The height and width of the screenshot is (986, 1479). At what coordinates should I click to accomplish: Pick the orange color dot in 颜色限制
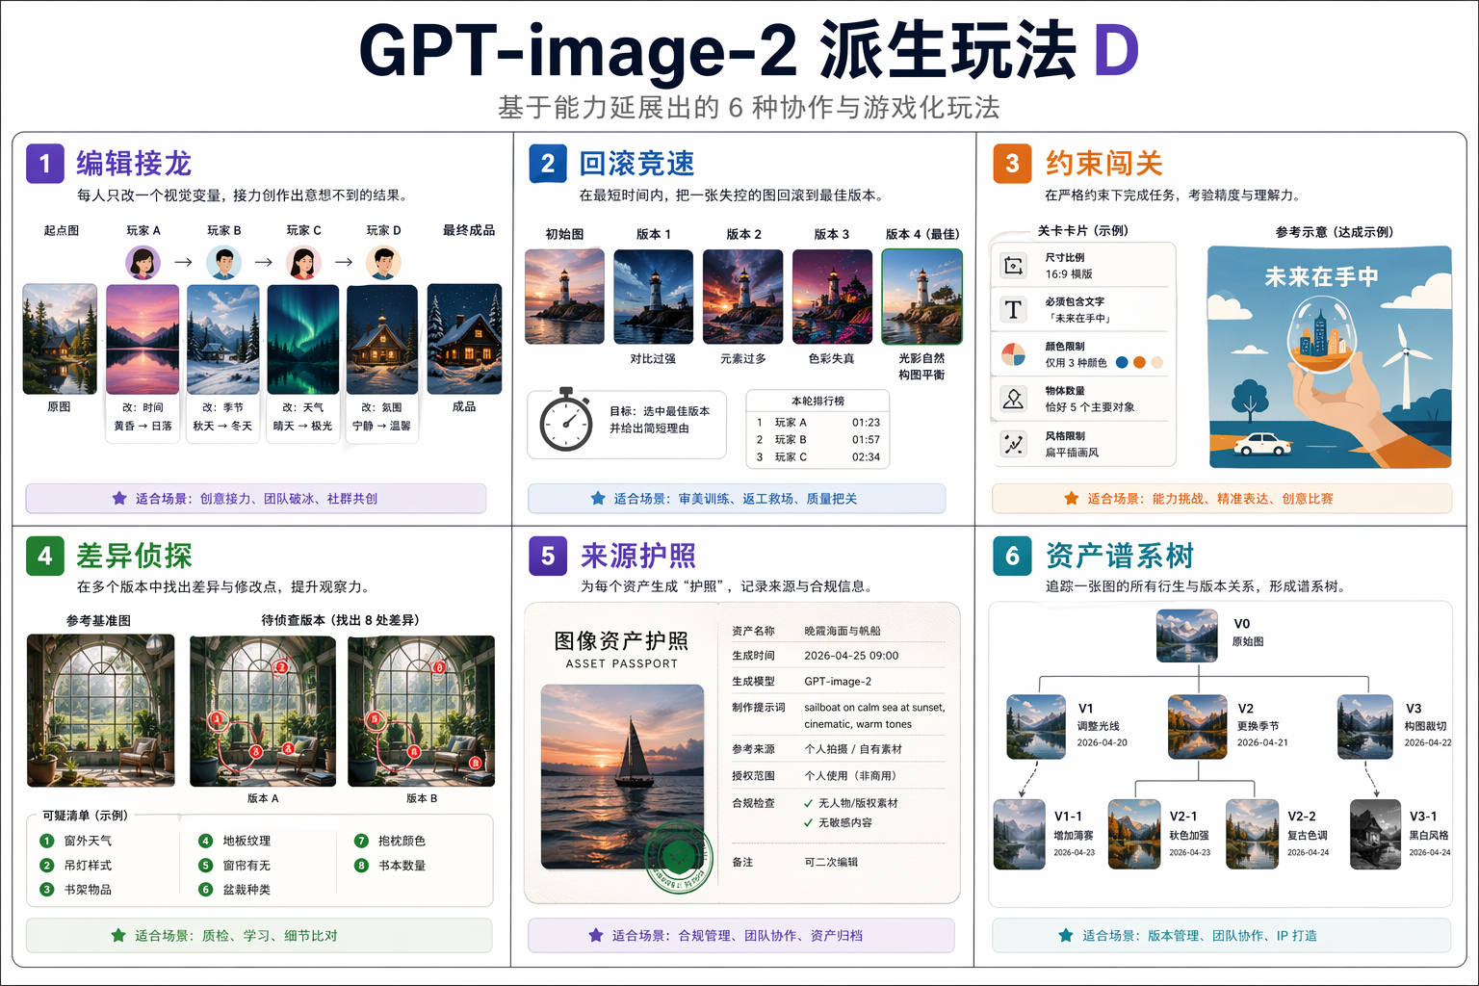[x=1139, y=363]
